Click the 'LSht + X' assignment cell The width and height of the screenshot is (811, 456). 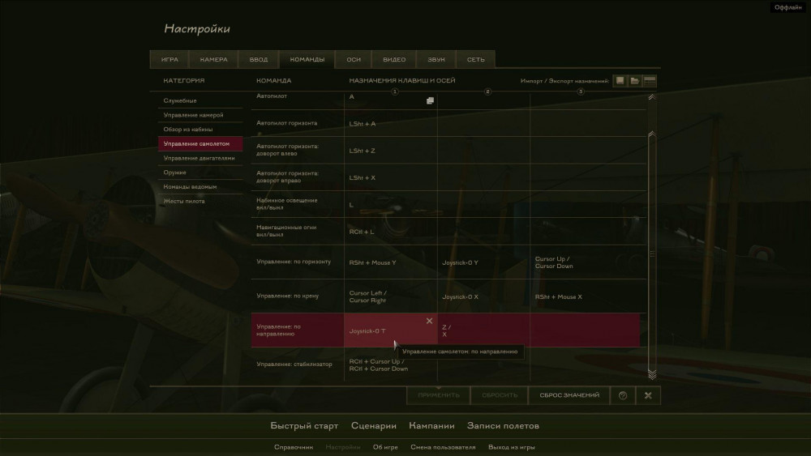(391, 177)
